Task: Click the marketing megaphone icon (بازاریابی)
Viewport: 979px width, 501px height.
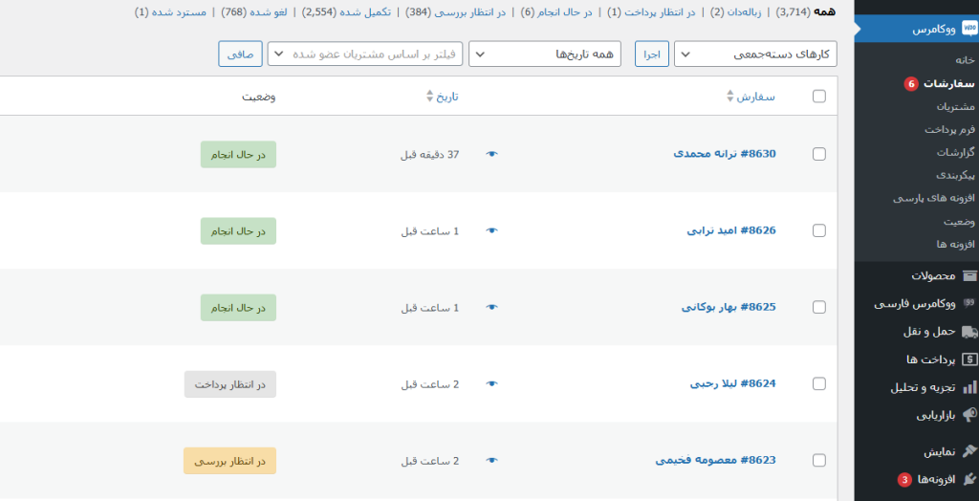Action: coord(968,415)
